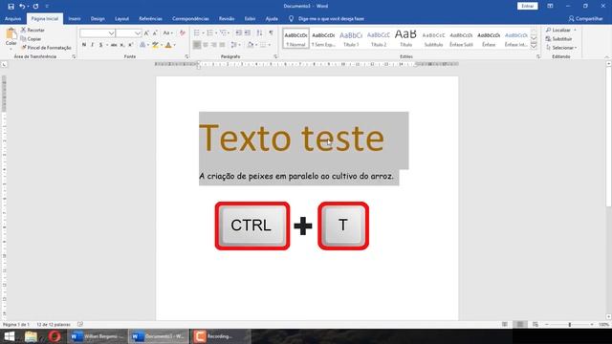Open the font name combo box

(98, 33)
